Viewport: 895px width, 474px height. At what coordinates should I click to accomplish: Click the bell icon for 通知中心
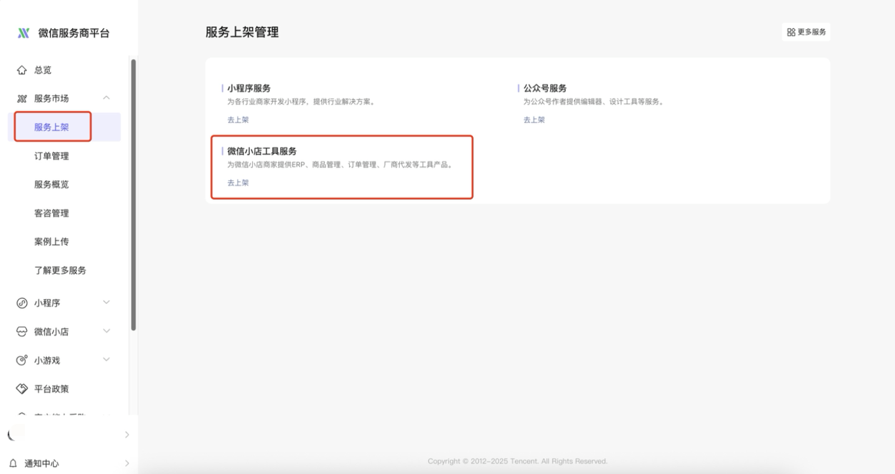[x=13, y=463]
